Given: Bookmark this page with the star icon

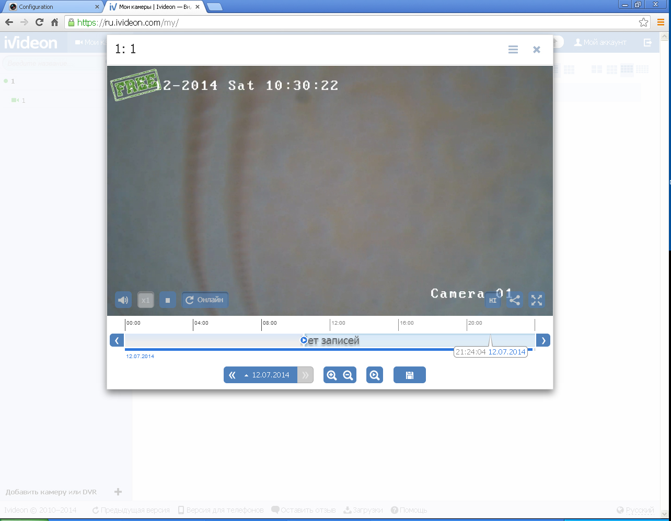Looking at the screenshot, I should tap(643, 22).
